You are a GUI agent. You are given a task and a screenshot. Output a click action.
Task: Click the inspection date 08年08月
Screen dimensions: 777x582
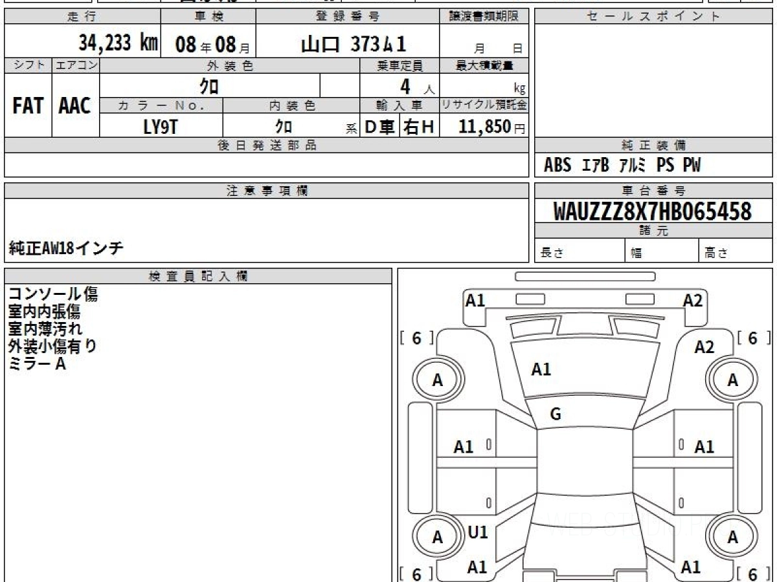(212, 44)
